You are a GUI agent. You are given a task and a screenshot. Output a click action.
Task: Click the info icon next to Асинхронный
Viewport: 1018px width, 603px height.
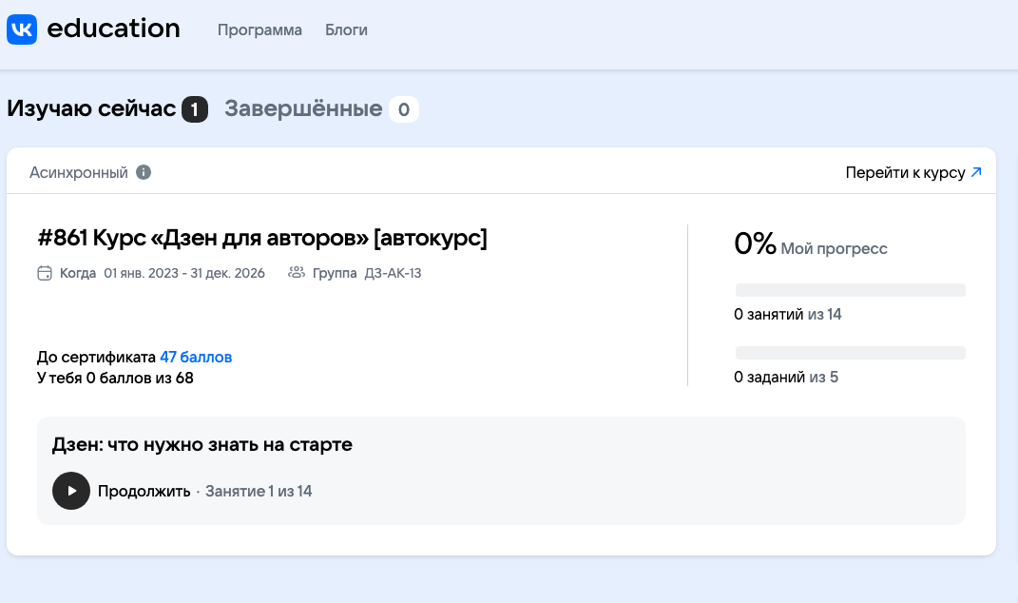click(x=144, y=172)
